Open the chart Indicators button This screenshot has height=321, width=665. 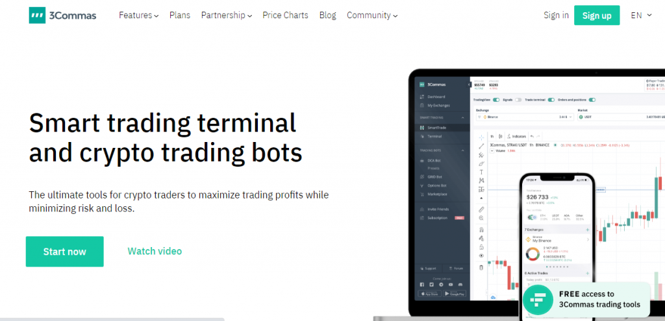pos(516,136)
